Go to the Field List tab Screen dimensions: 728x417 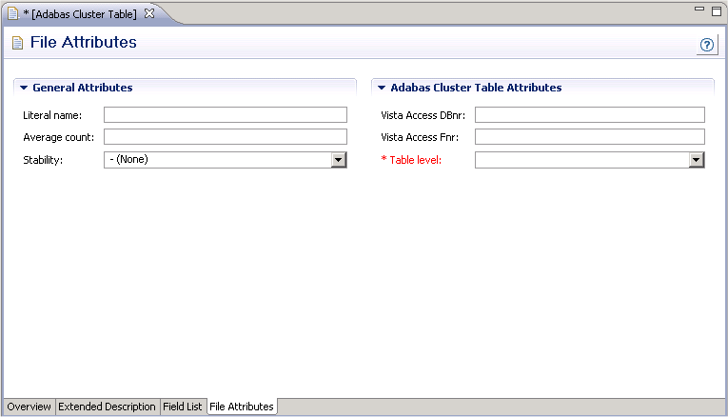pyautogui.click(x=182, y=407)
